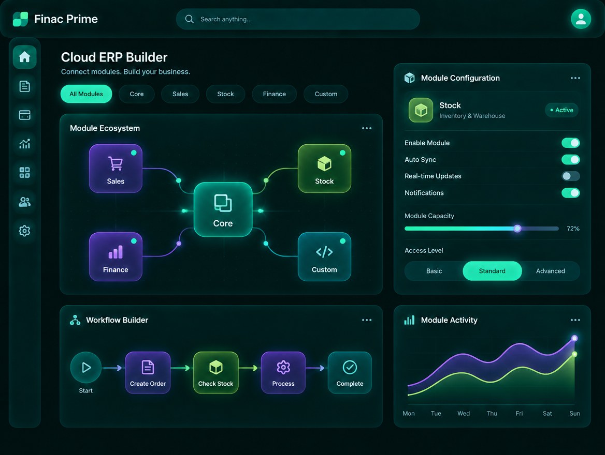Click the Start play workflow step
Viewport: 605px width, 455px height.
(x=86, y=367)
